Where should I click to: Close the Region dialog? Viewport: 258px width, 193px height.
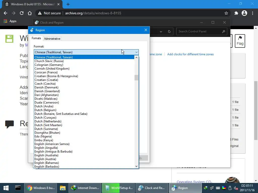(146, 30)
